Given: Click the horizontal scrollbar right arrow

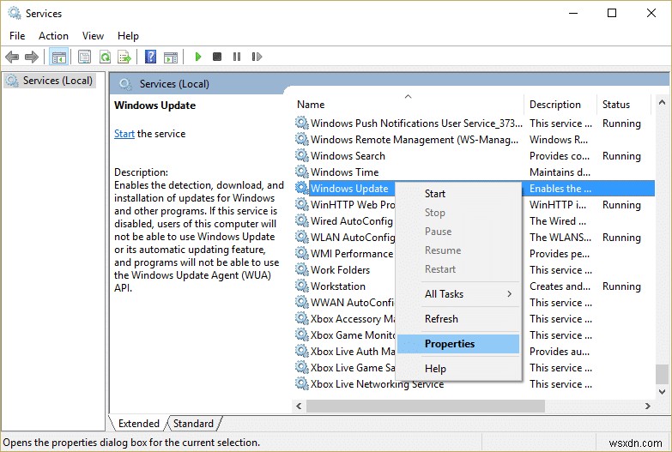Looking at the screenshot, I should [x=648, y=406].
